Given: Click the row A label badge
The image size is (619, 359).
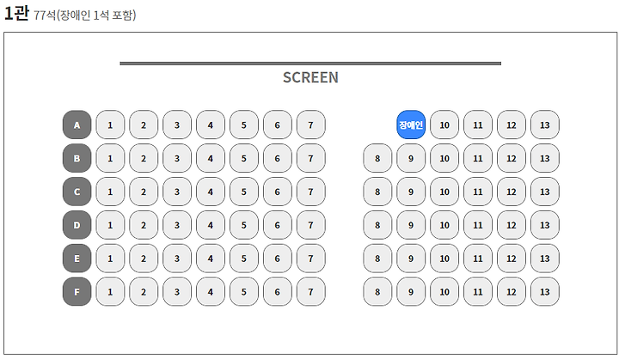Looking at the screenshot, I should [77, 125].
